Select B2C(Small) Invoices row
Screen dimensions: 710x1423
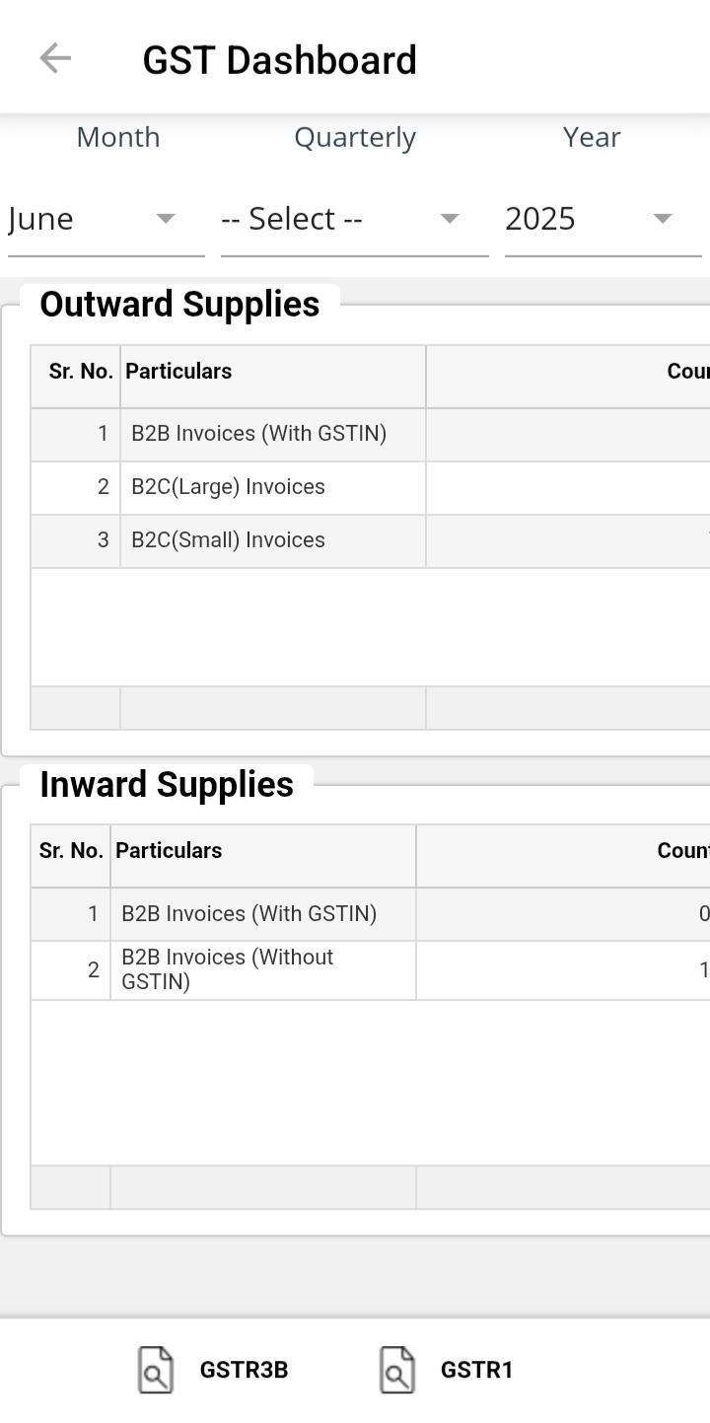pyautogui.click(x=228, y=540)
